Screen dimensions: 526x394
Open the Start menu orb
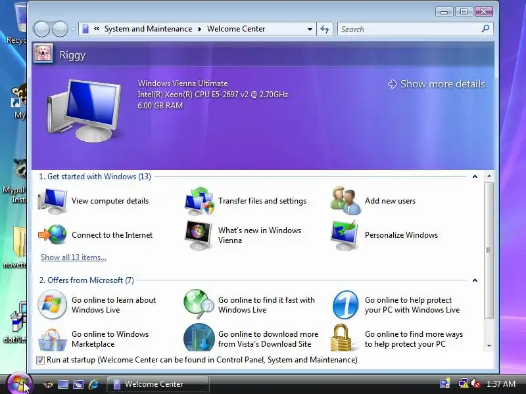[x=19, y=384]
